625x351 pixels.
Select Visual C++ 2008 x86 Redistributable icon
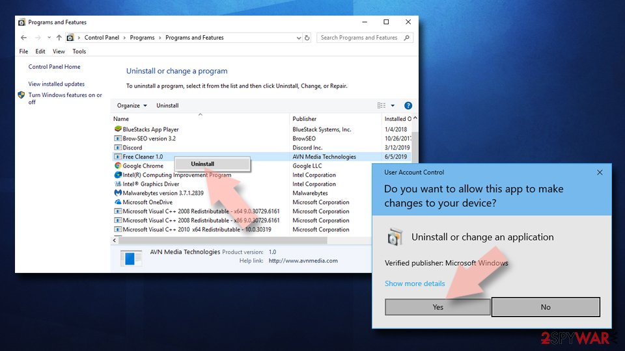(118, 220)
